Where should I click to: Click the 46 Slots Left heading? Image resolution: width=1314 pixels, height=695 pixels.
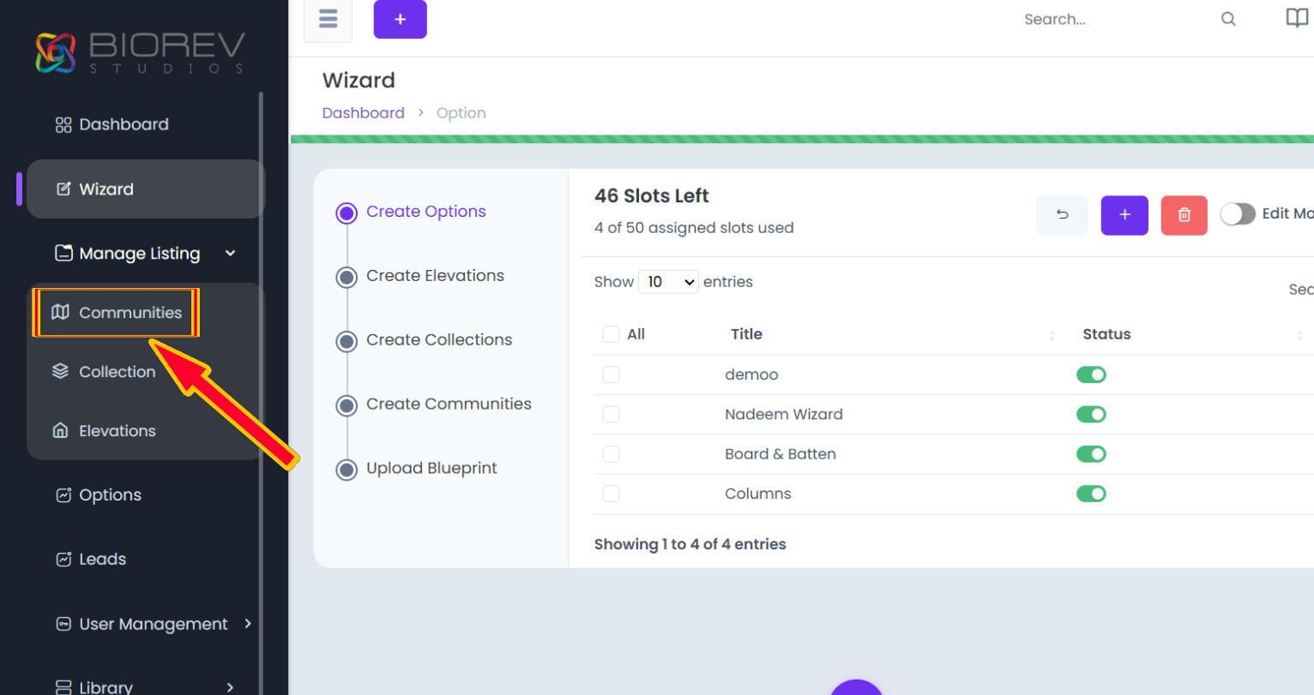coord(651,196)
